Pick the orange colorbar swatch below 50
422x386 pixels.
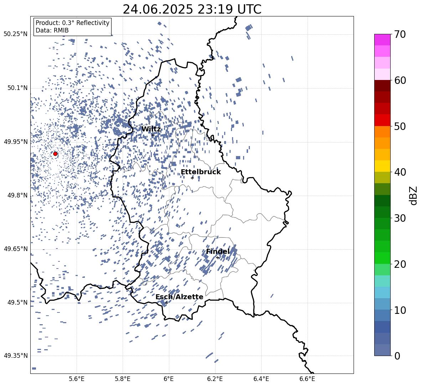tap(382, 131)
